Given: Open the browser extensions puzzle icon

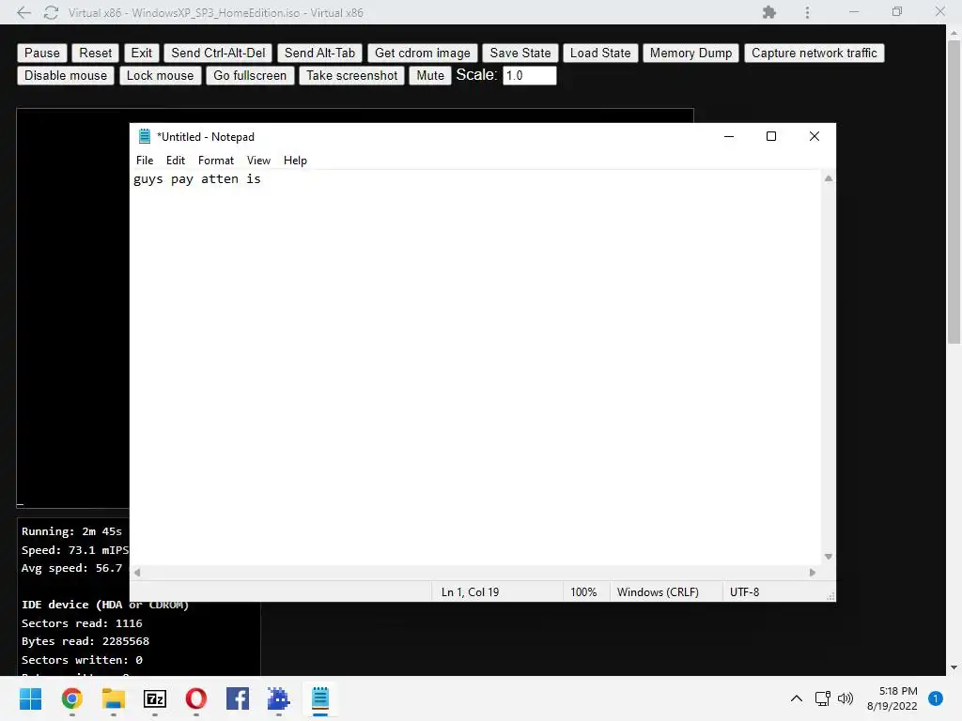Looking at the screenshot, I should (x=768, y=12).
